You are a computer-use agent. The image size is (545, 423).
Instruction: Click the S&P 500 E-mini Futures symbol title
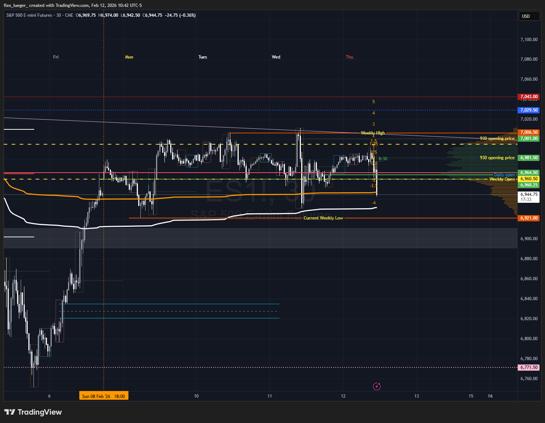[29, 15]
